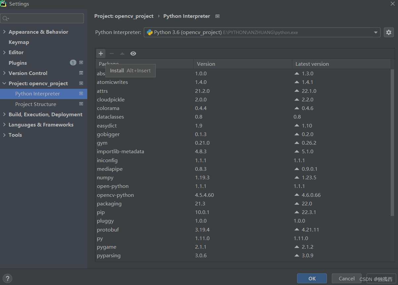Click the project icon in breadcrumb header
Image resolution: width=398 pixels, height=285 pixels.
tap(217, 16)
